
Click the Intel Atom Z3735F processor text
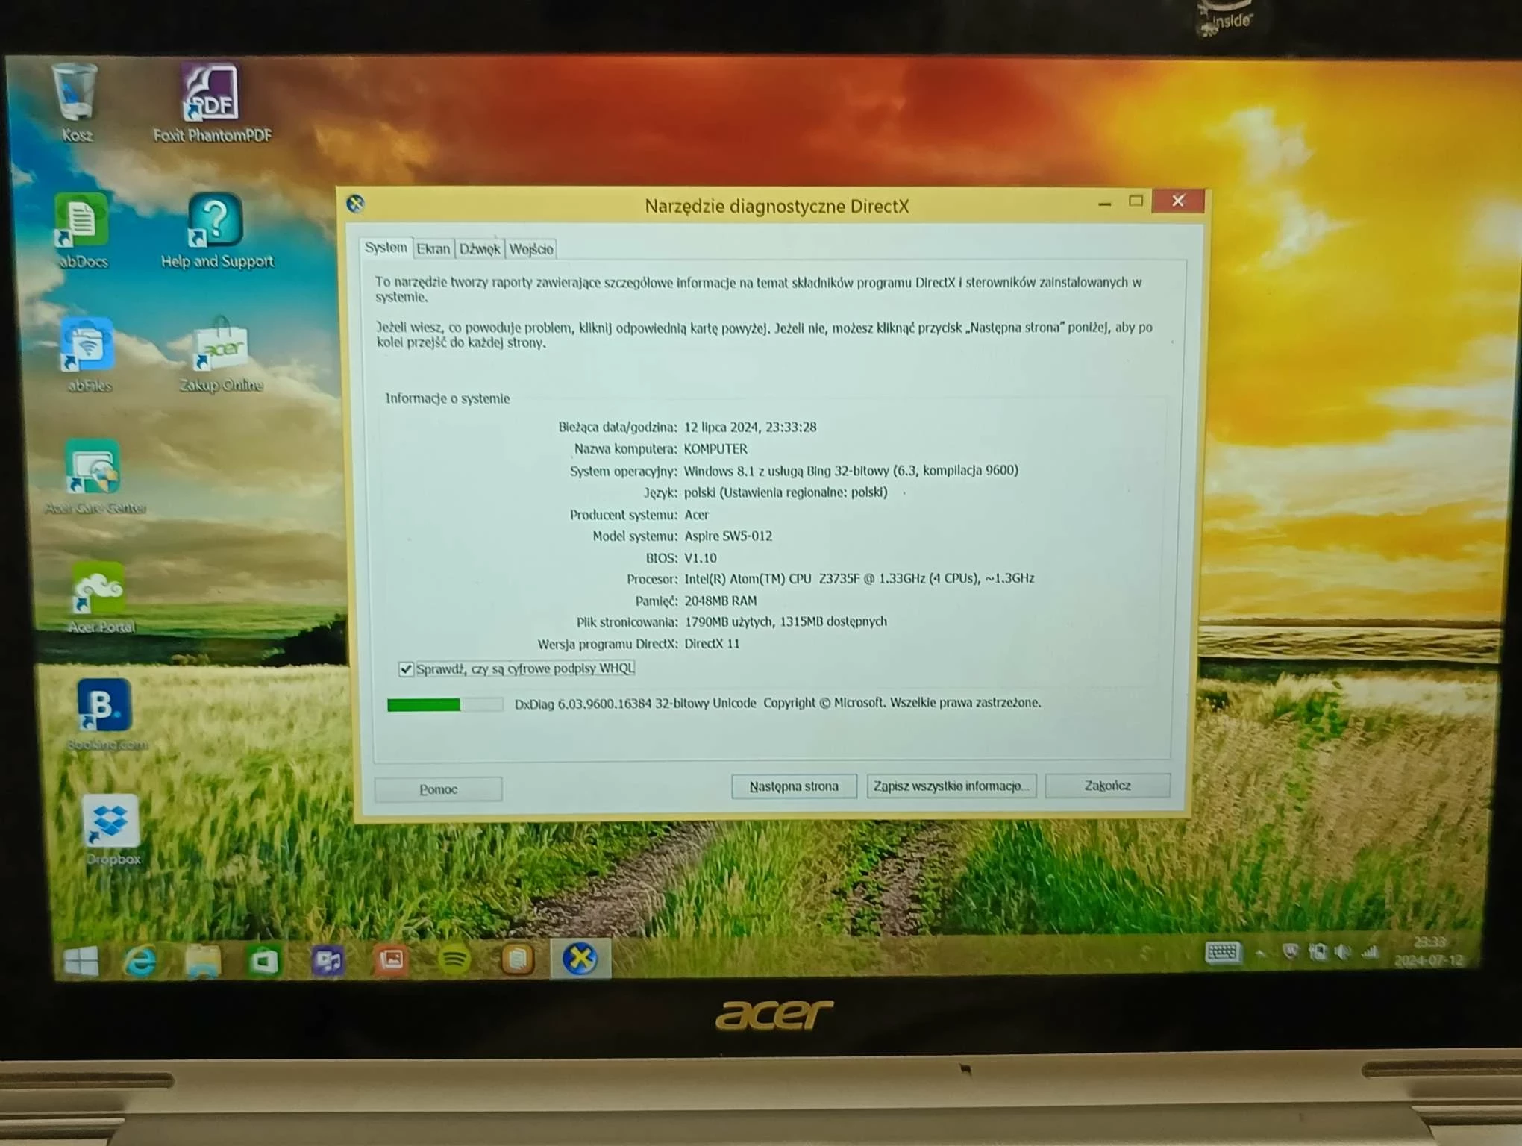[859, 579]
